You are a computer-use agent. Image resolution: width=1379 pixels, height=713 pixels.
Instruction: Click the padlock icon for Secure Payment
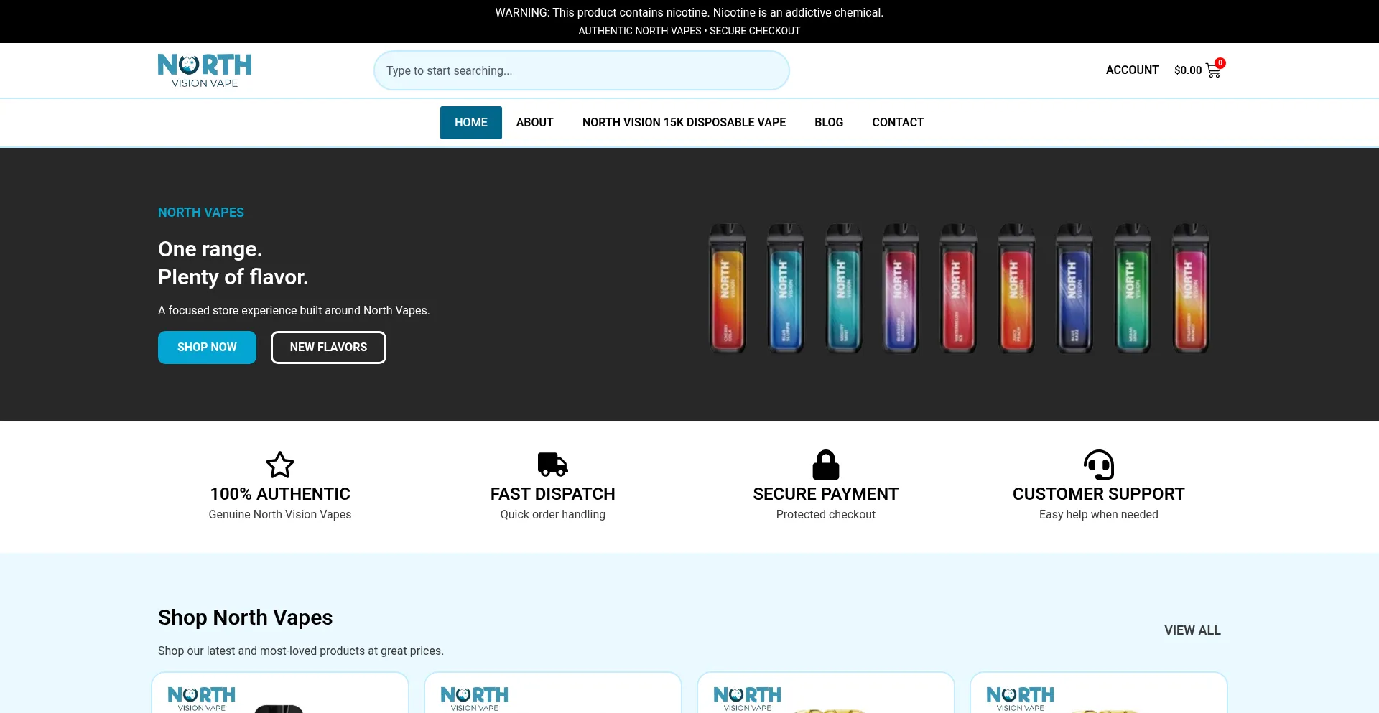click(x=826, y=465)
